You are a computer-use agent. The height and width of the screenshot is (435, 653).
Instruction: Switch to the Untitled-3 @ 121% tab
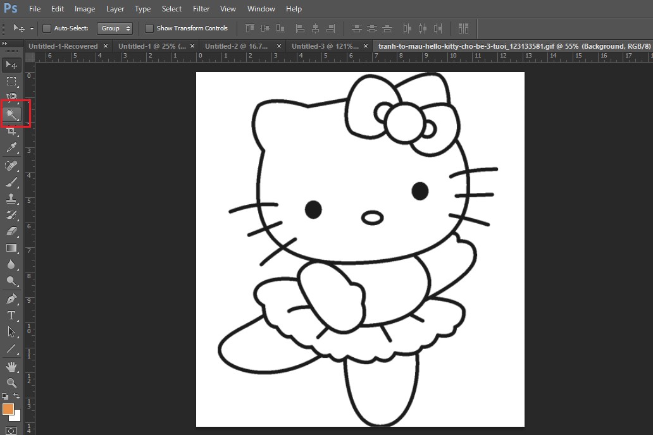pos(325,46)
